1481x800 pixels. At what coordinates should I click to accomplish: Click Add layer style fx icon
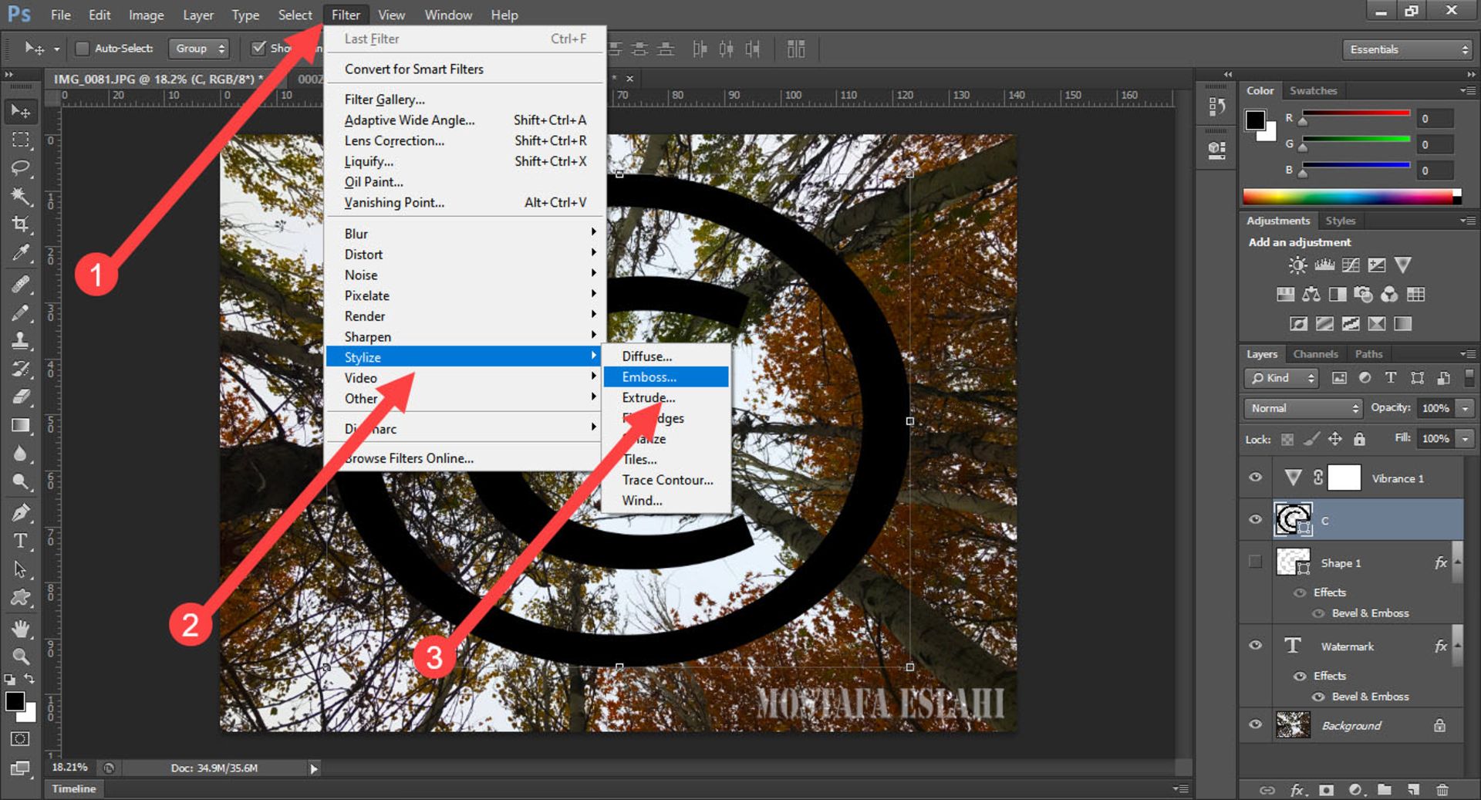tap(1297, 790)
